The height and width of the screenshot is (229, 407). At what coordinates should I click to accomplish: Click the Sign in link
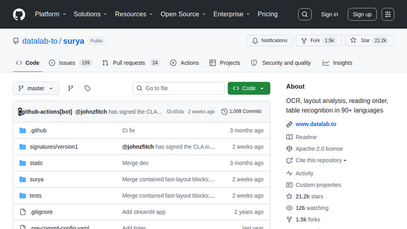pyautogui.click(x=329, y=14)
